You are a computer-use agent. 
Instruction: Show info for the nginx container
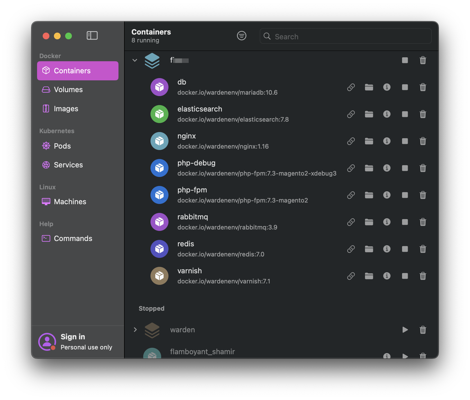387,141
